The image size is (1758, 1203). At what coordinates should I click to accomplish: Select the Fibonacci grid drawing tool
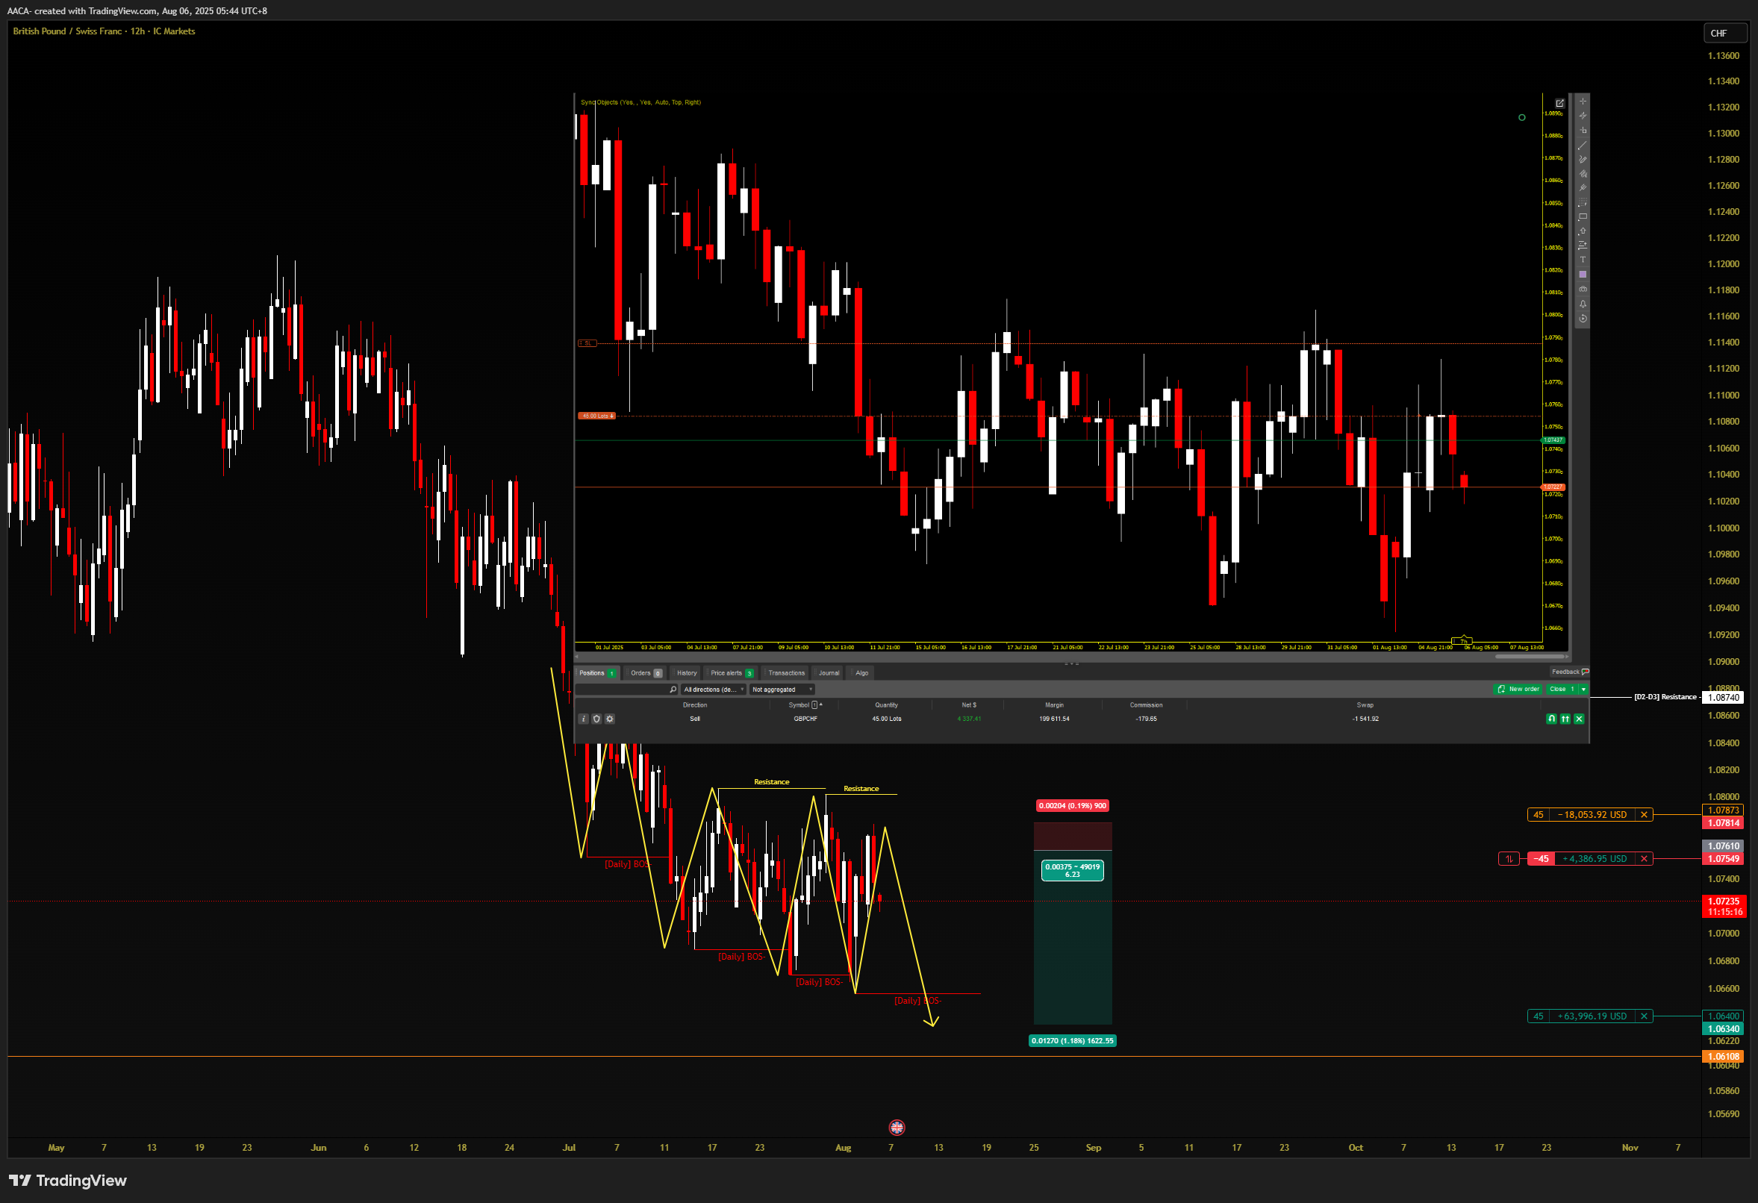(1583, 203)
